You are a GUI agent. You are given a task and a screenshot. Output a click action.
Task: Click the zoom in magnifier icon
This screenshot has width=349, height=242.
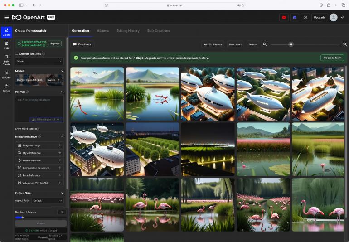[x=345, y=44]
